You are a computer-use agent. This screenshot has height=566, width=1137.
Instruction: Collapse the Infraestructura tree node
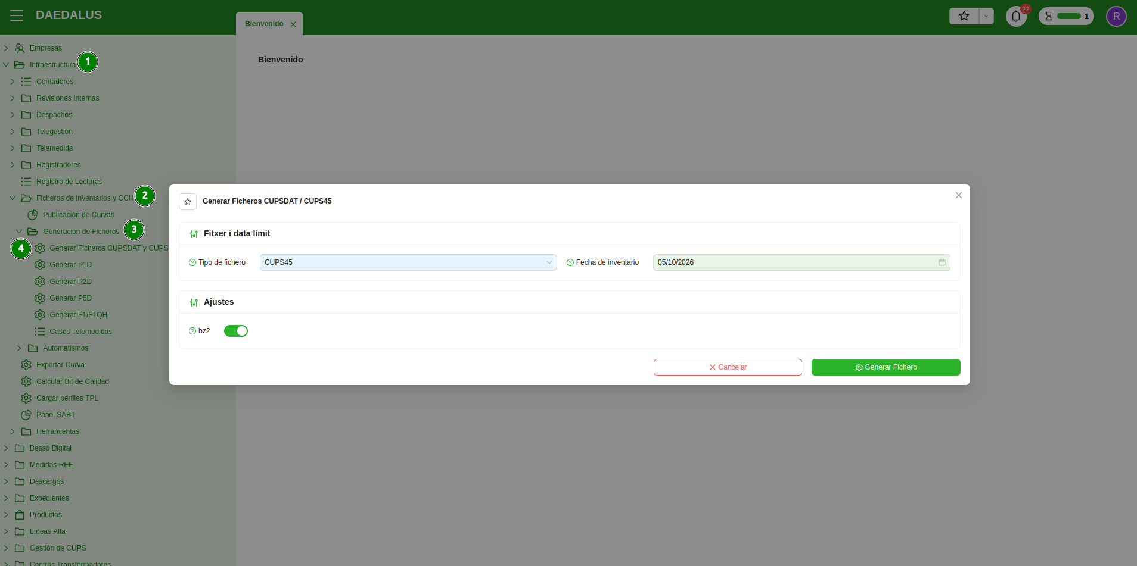click(6, 65)
